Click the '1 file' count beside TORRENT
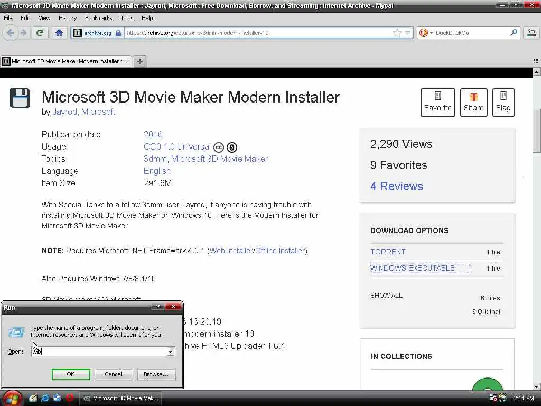The width and height of the screenshot is (541, 406). click(x=493, y=252)
